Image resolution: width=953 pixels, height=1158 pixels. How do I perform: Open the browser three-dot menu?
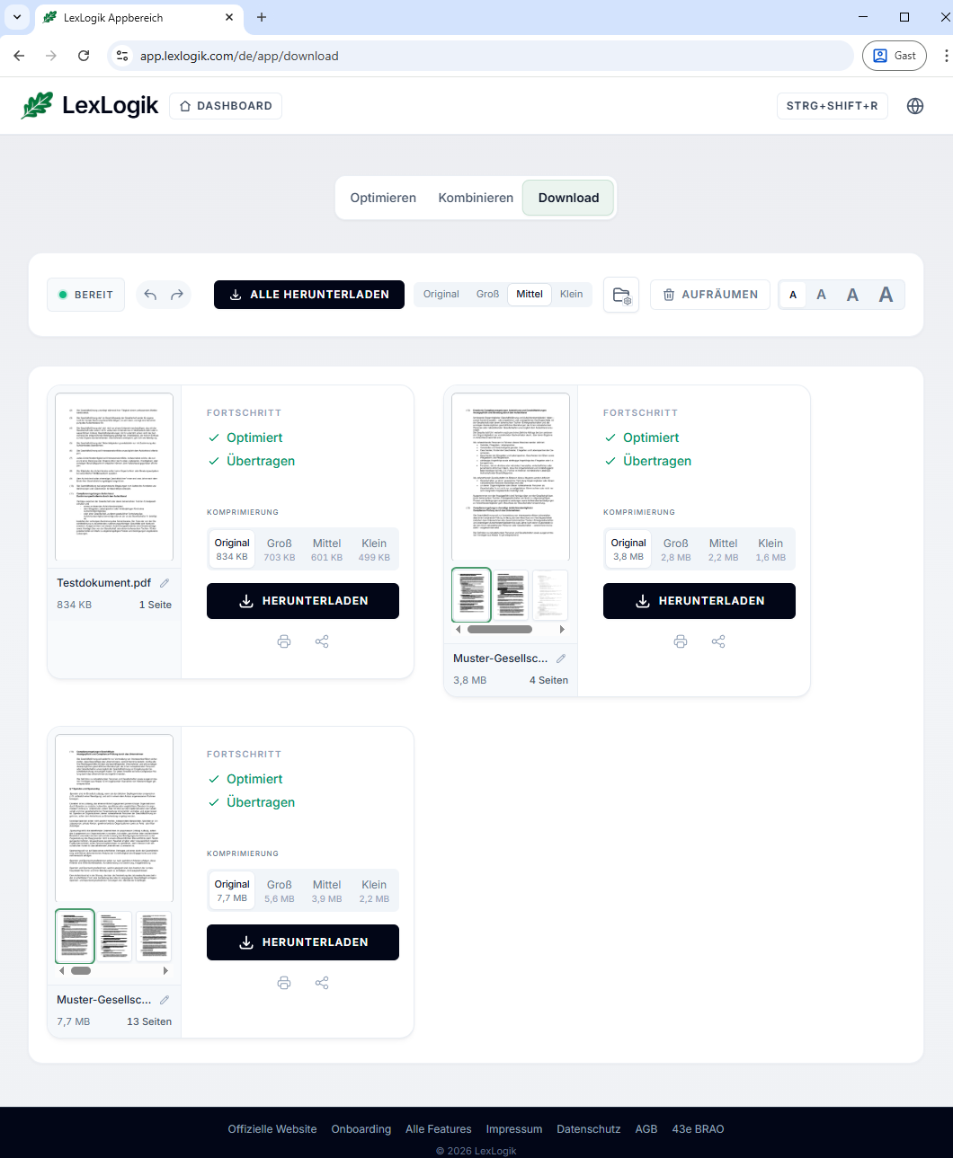tap(946, 56)
